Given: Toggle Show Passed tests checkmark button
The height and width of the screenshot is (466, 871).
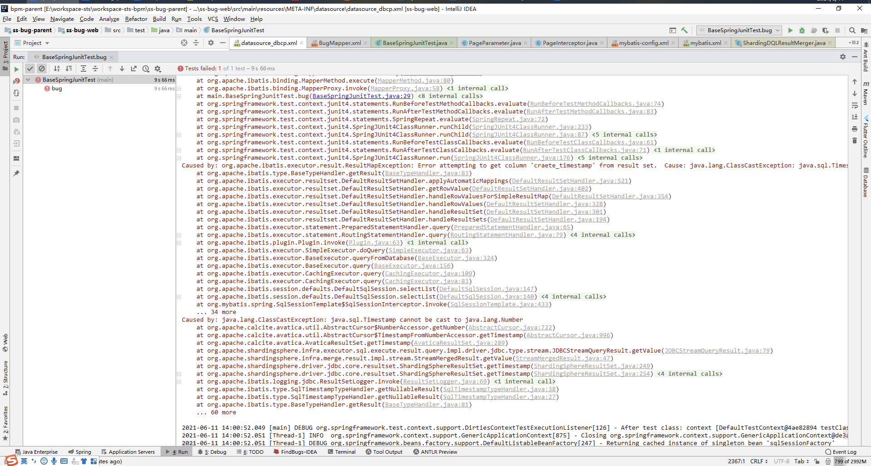Looking at the screenshot, I should [x=30, y=69].
